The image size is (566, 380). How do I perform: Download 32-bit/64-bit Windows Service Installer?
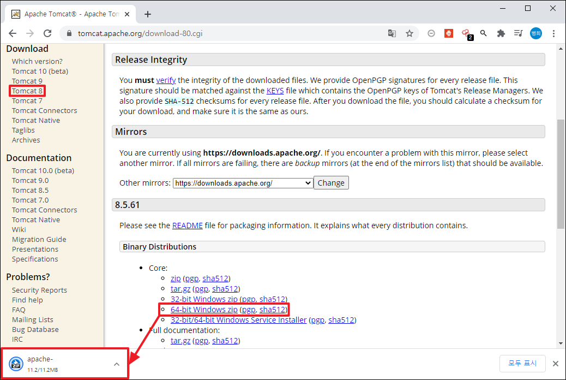239,319
